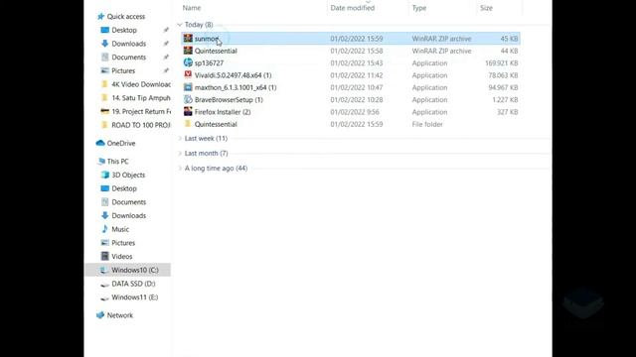The width and height of the screenshot is (636, 357).
Task: Collapse the Today (8) group
Action: (x=180, y=25)
